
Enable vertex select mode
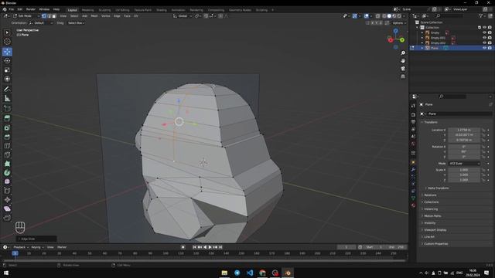click(44, 15)
